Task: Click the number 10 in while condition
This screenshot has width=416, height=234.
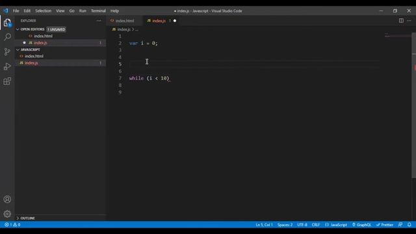Action: [x=164, y=78]
